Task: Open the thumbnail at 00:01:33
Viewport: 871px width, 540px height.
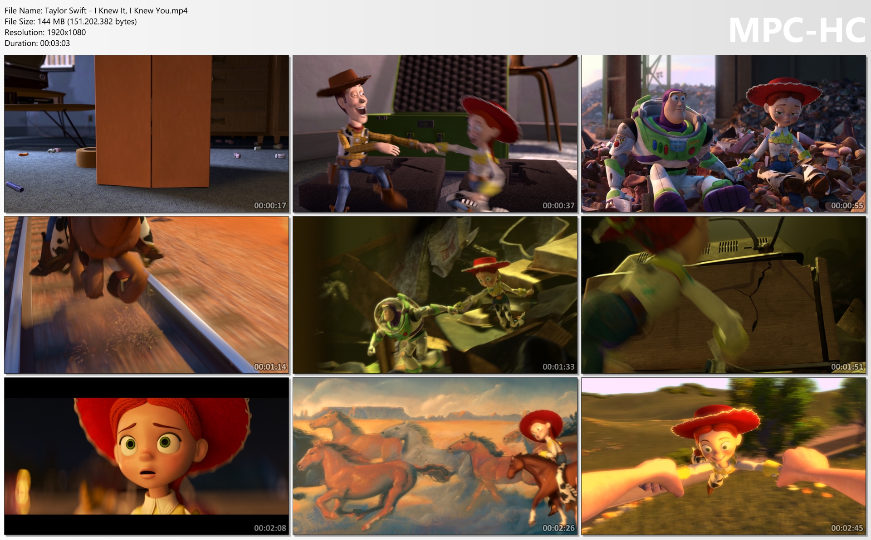Action: (x=435, y=295)
